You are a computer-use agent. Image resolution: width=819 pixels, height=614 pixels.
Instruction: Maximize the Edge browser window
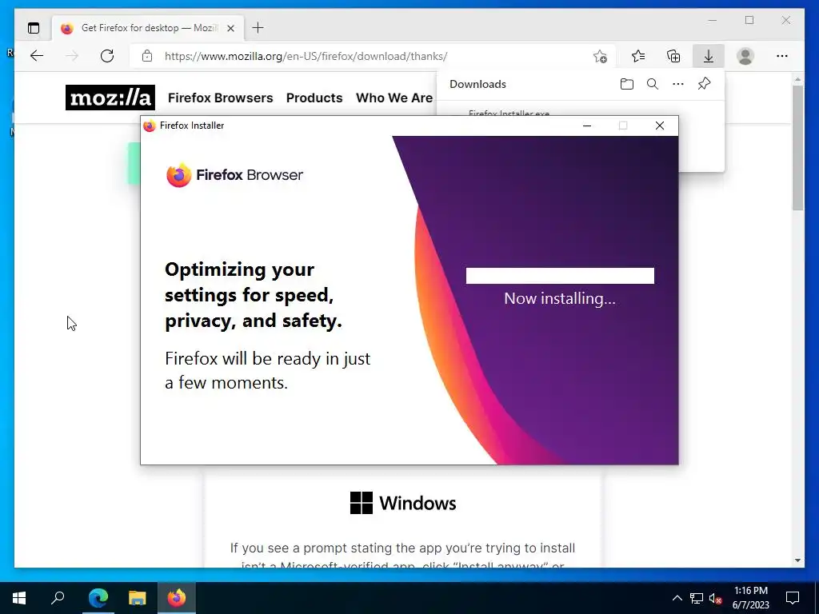point(749,20)
